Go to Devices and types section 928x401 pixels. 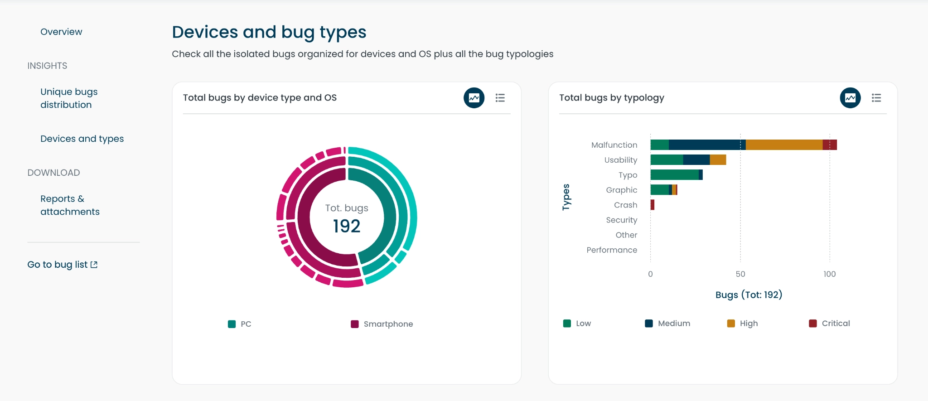82,139
